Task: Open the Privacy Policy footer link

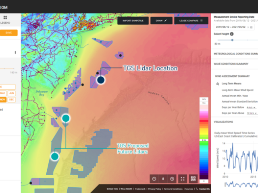Action: (154, 189)
